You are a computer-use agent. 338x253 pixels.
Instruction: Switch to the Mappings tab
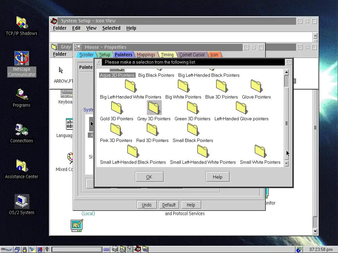pyautogui.click(x=146, y=55)
